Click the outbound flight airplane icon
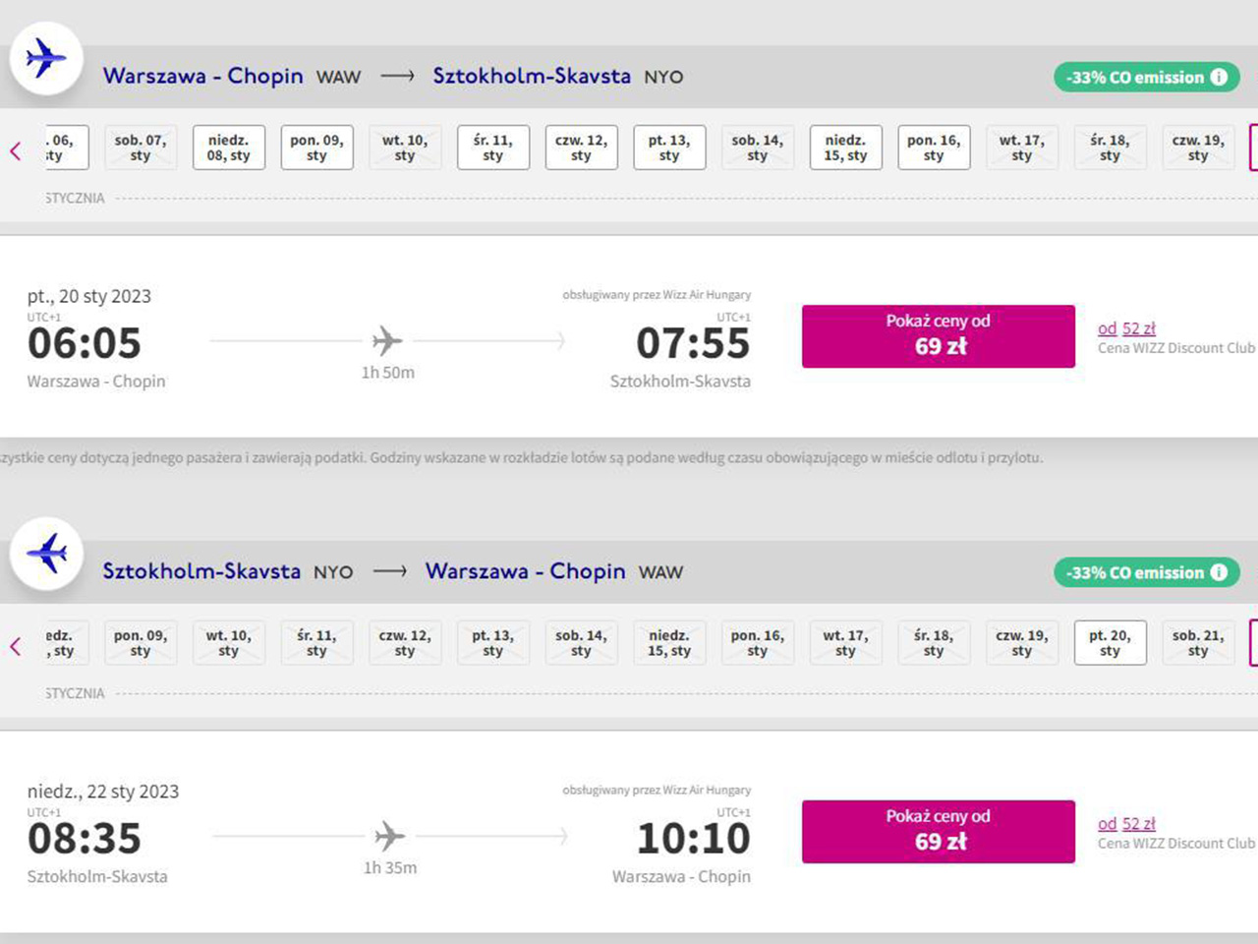 46,58
